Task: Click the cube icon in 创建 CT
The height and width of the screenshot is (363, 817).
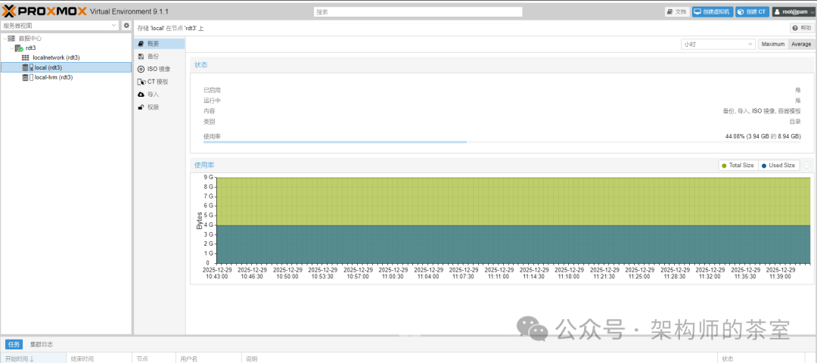Action: [741, 11]
